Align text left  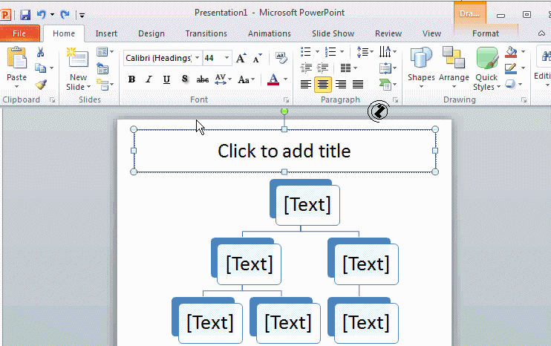(306, 85)
